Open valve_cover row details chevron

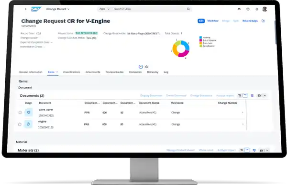coord(243,113)
